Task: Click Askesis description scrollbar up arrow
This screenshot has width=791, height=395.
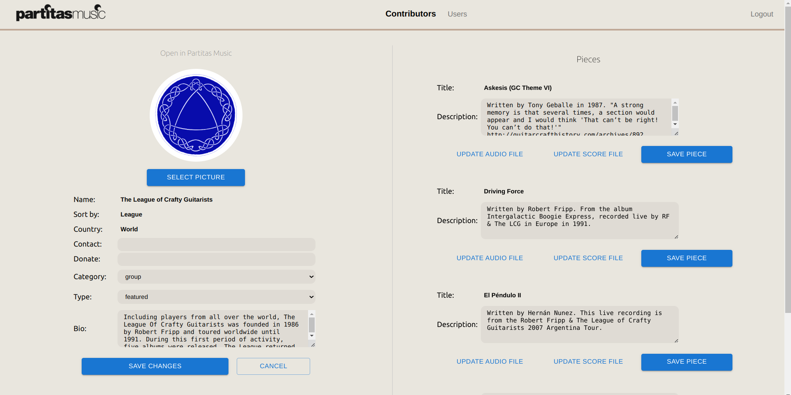Action: point(675,103)
